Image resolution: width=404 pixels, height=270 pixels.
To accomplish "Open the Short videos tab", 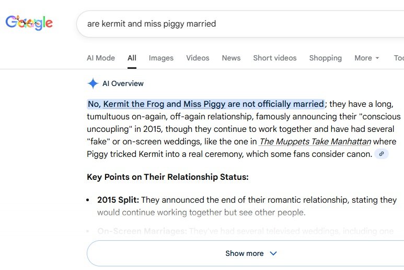I will [x=274, y=58].
